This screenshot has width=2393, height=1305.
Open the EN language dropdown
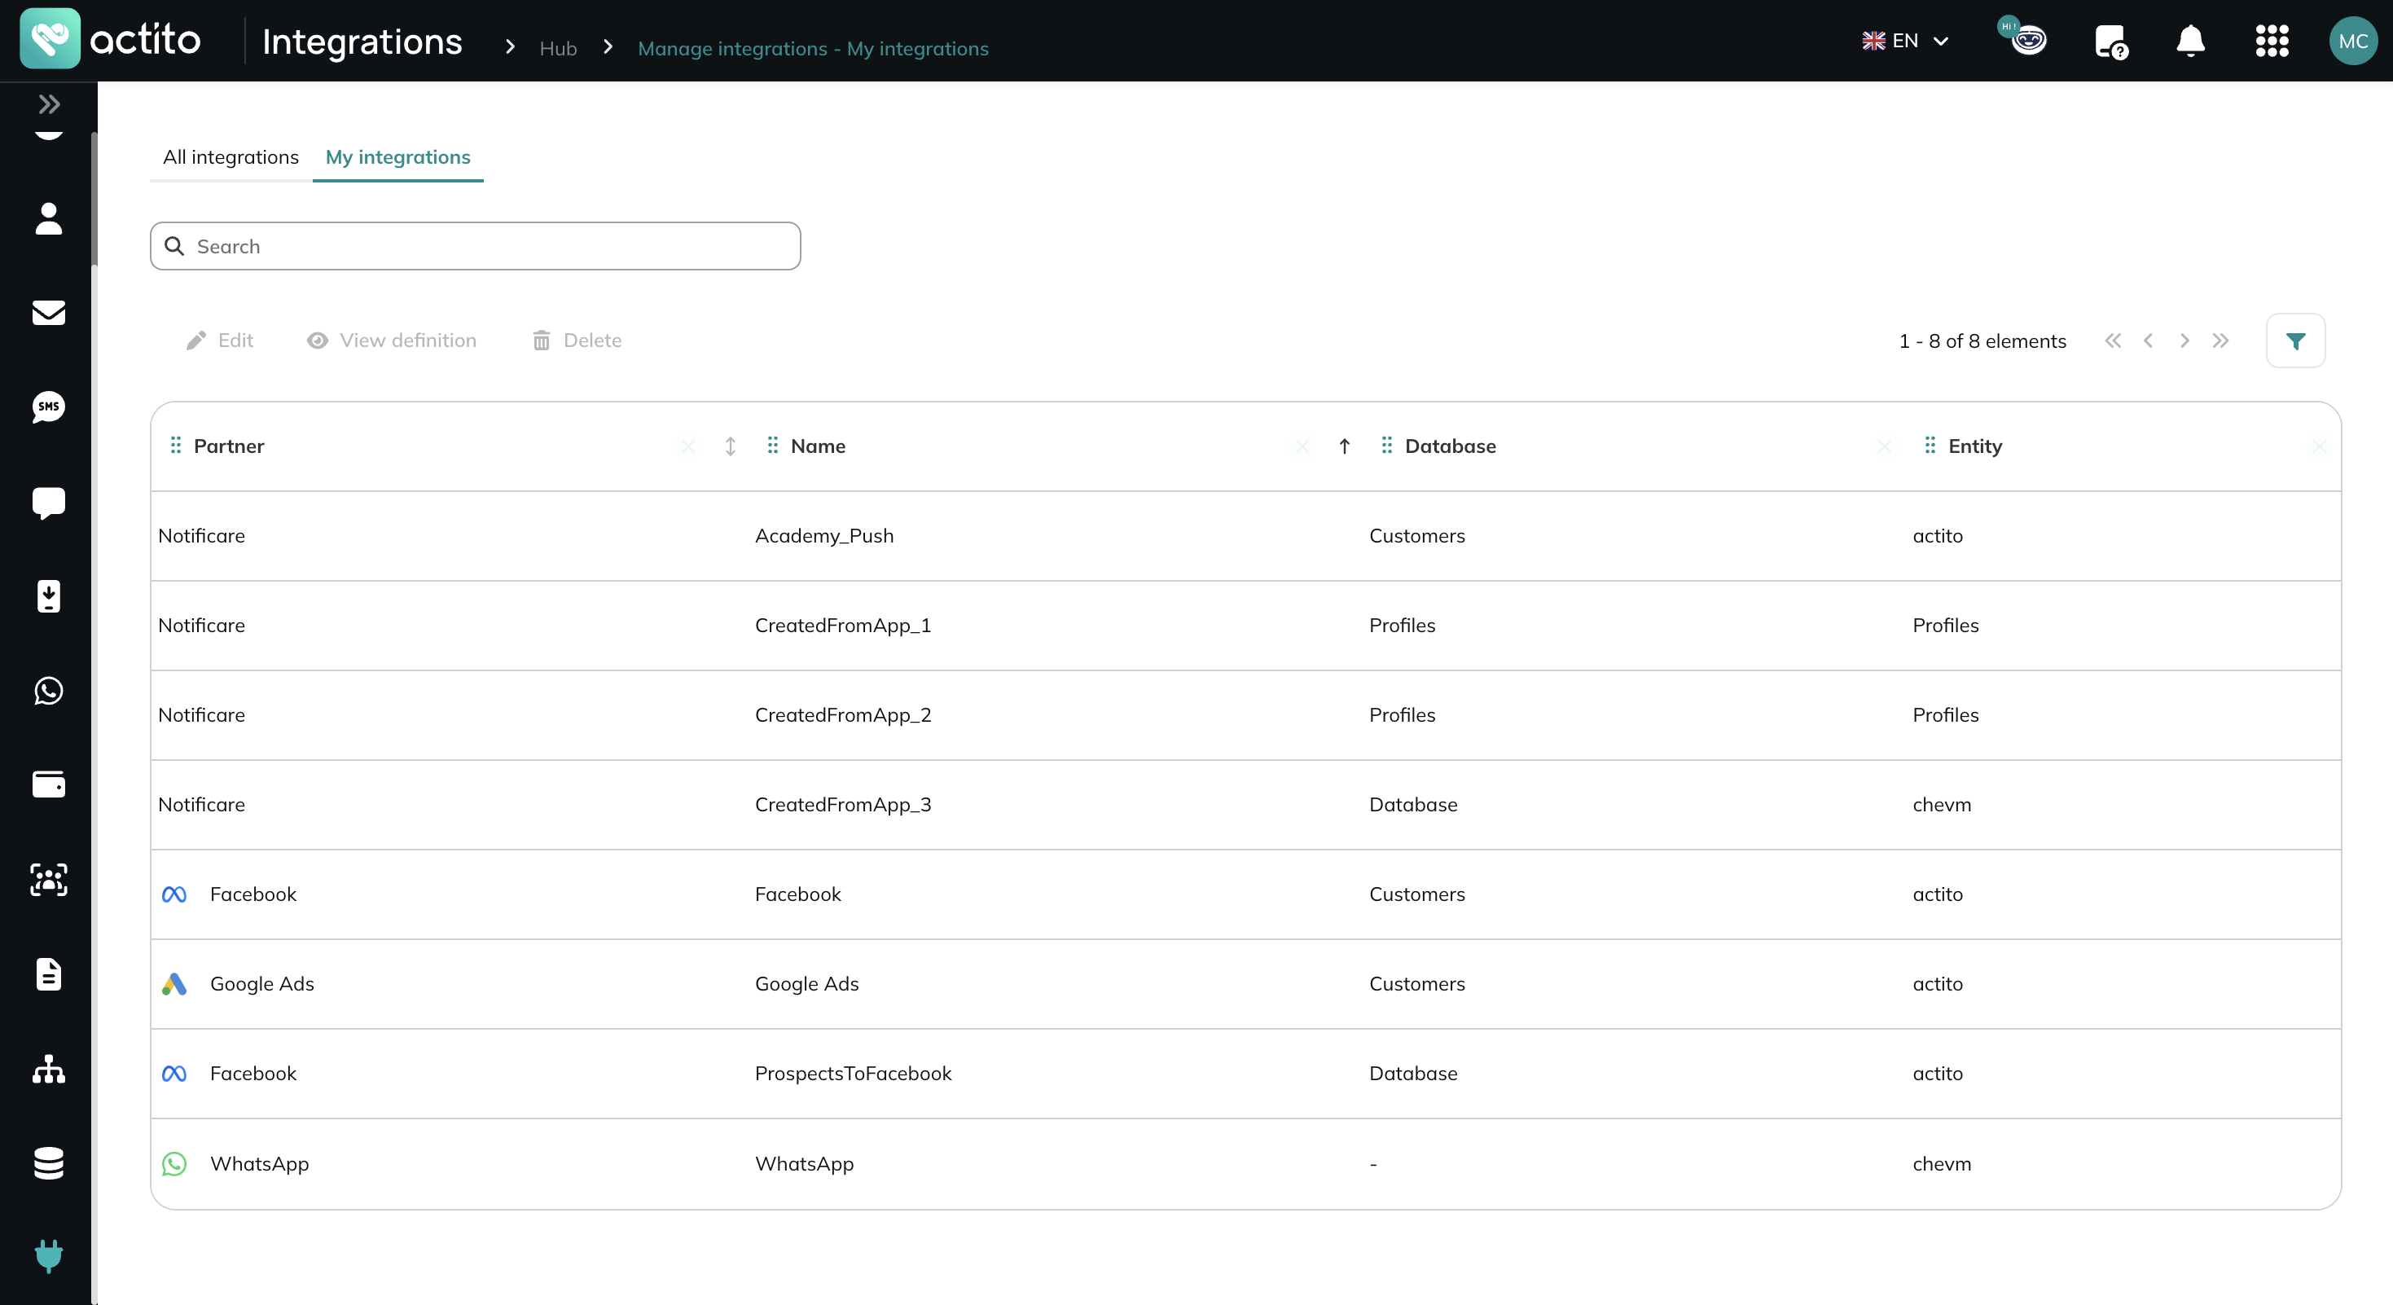pos(1905,41)
